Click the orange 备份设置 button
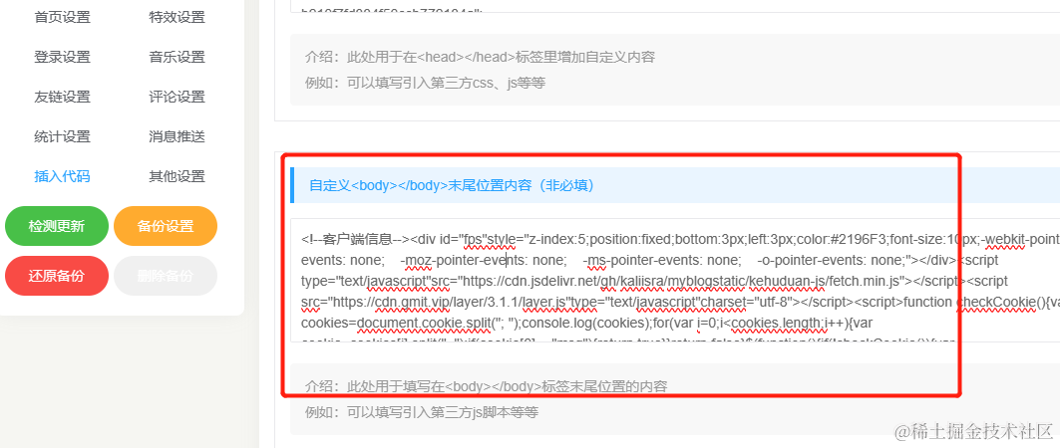Image resolution: width=1060 pixels, height=448 pixels. tap(166, 226)
